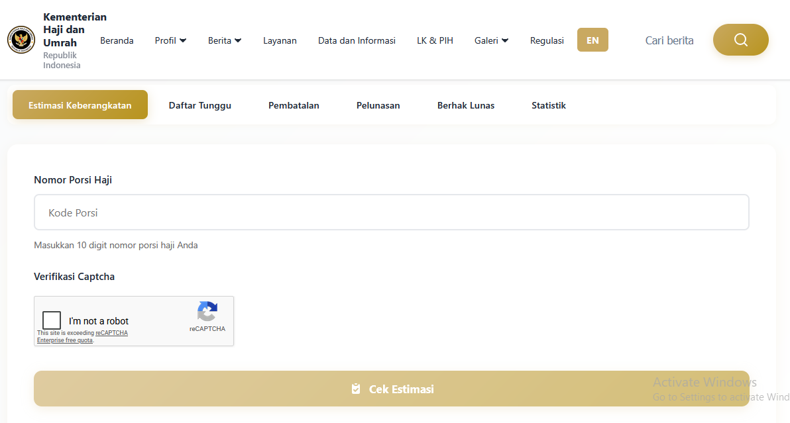The height and width of the screenshot is (423, 790).
Task: Open the Pembatalan tab
Action: [294, 105]
